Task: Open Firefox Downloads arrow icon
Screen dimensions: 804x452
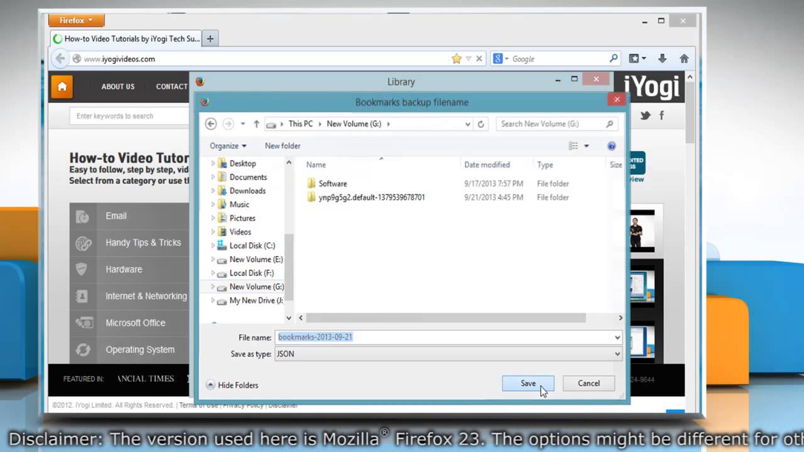Action: [662, 58]
